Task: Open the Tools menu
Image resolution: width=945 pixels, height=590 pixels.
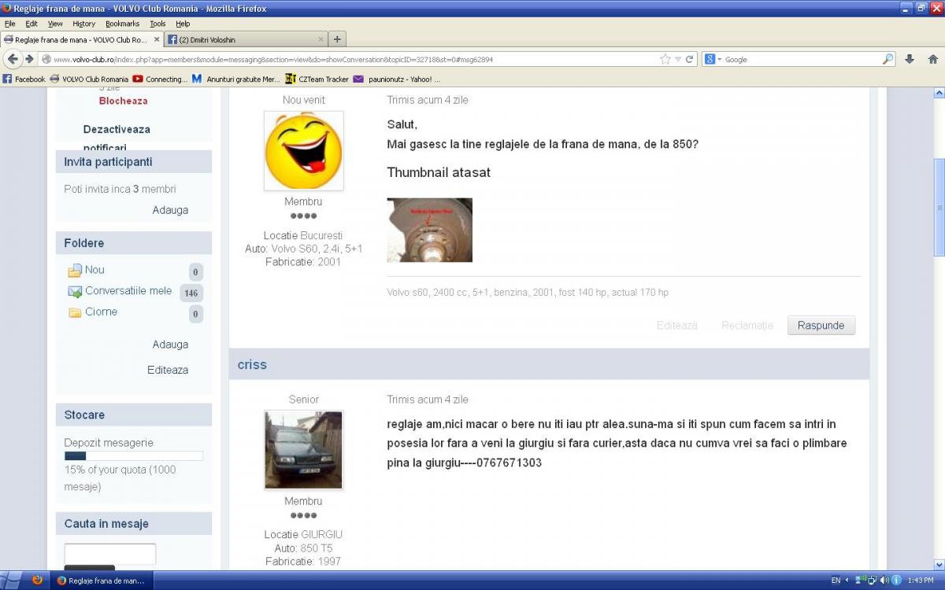Action: coord(157,24)
